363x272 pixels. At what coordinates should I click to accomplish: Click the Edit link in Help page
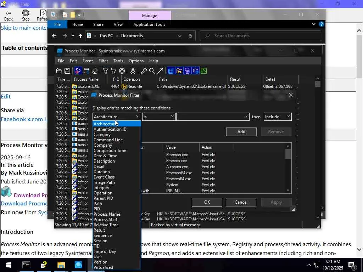tap(6, 96)
